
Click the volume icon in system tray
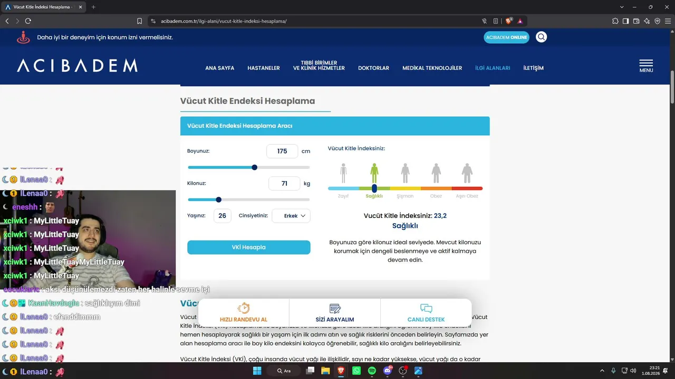pyautogui.click(x=634, y=371)
